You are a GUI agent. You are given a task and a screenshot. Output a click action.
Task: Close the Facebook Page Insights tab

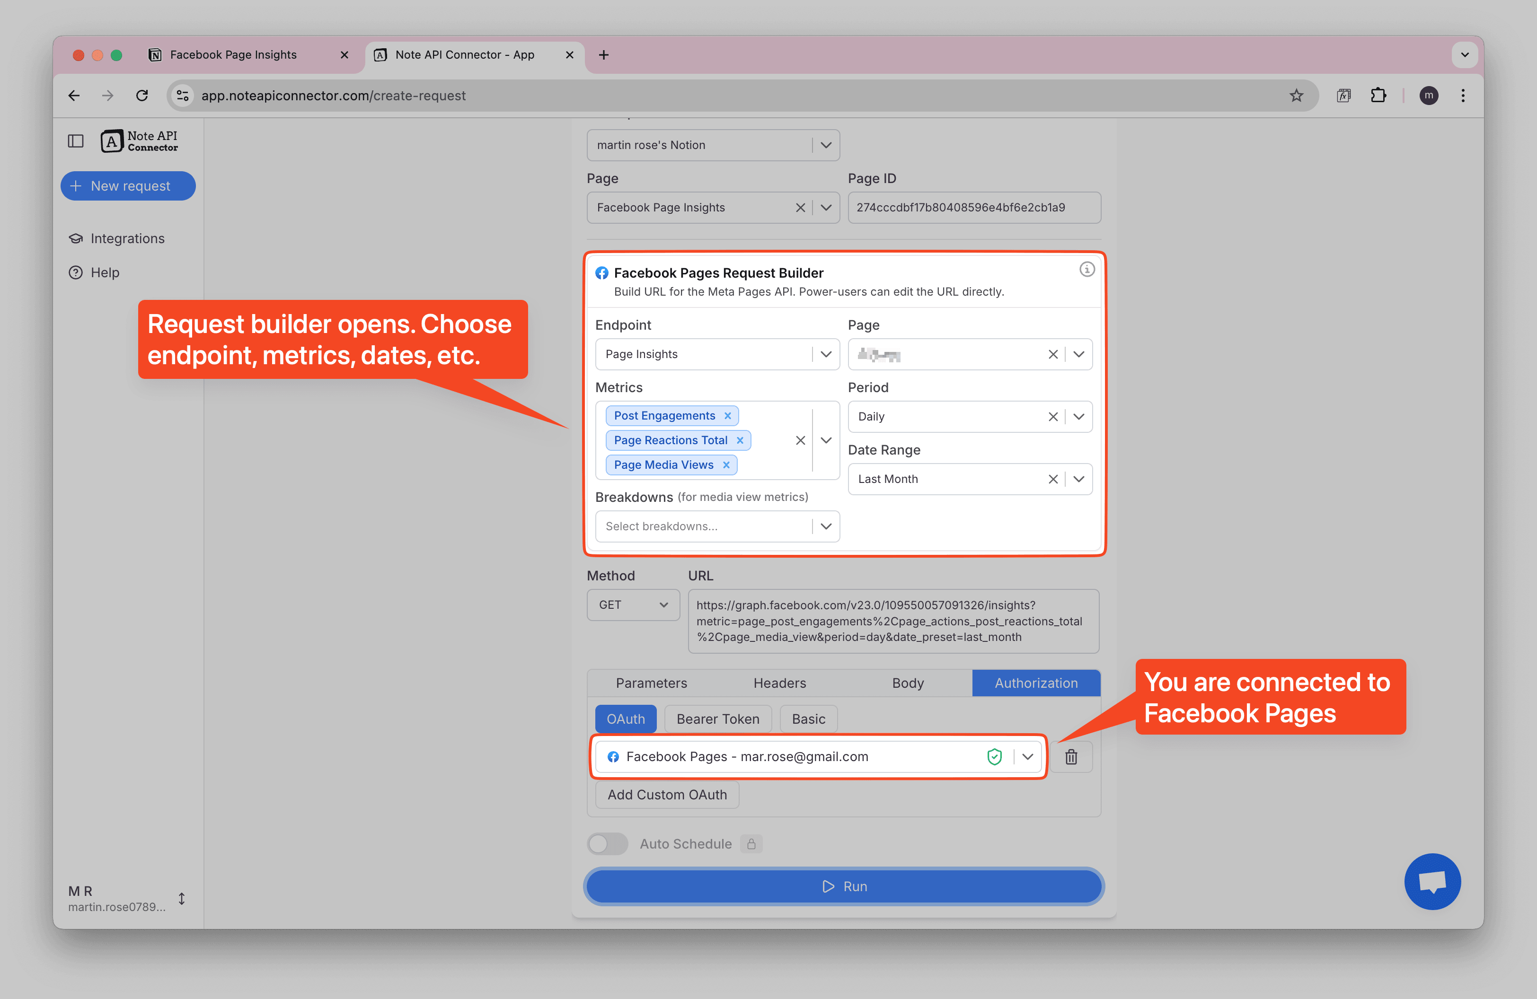pyautogui.click(x=344, y=55)
